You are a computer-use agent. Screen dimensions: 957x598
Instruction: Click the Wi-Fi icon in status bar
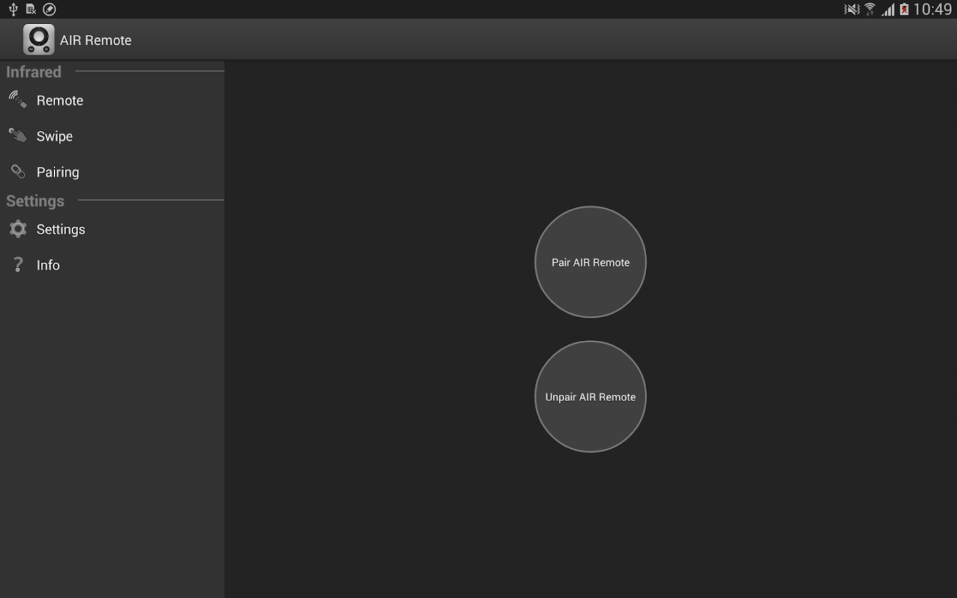click(870, 9)
